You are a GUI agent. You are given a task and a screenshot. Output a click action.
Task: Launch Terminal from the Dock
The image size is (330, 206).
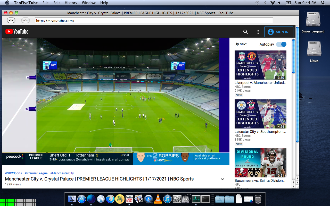pyautogui.click(x=205, y=199)
